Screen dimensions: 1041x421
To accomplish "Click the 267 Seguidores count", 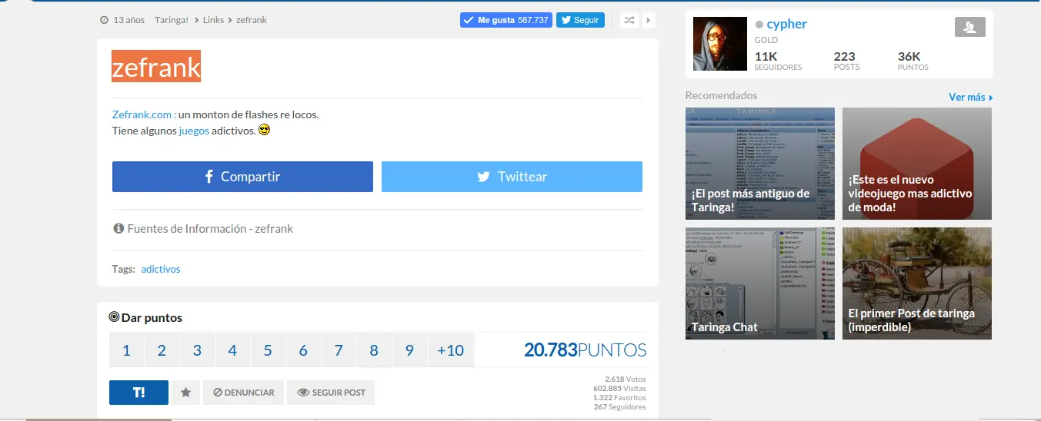I will tap(619, 407).
